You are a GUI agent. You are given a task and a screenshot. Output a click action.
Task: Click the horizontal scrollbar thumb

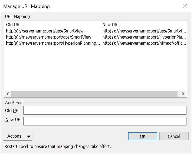tap(94, 94)
